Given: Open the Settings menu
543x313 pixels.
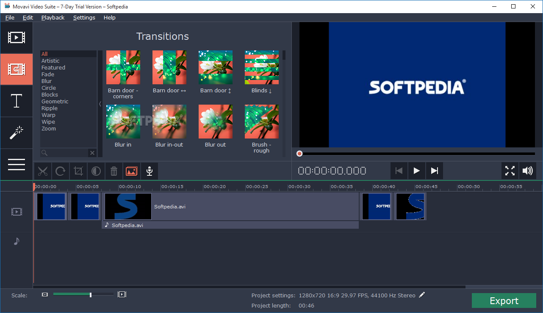Looking at the screenshot, I should tap(84, 17).
